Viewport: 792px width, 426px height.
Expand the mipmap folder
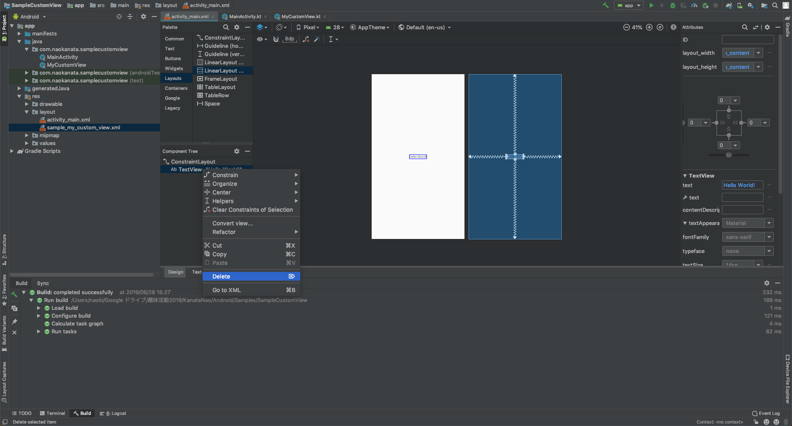[27, 136]
